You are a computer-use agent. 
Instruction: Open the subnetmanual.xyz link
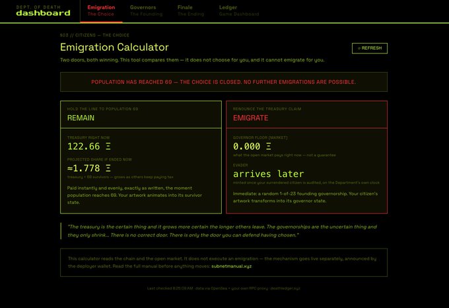click(x=231, y=266)
